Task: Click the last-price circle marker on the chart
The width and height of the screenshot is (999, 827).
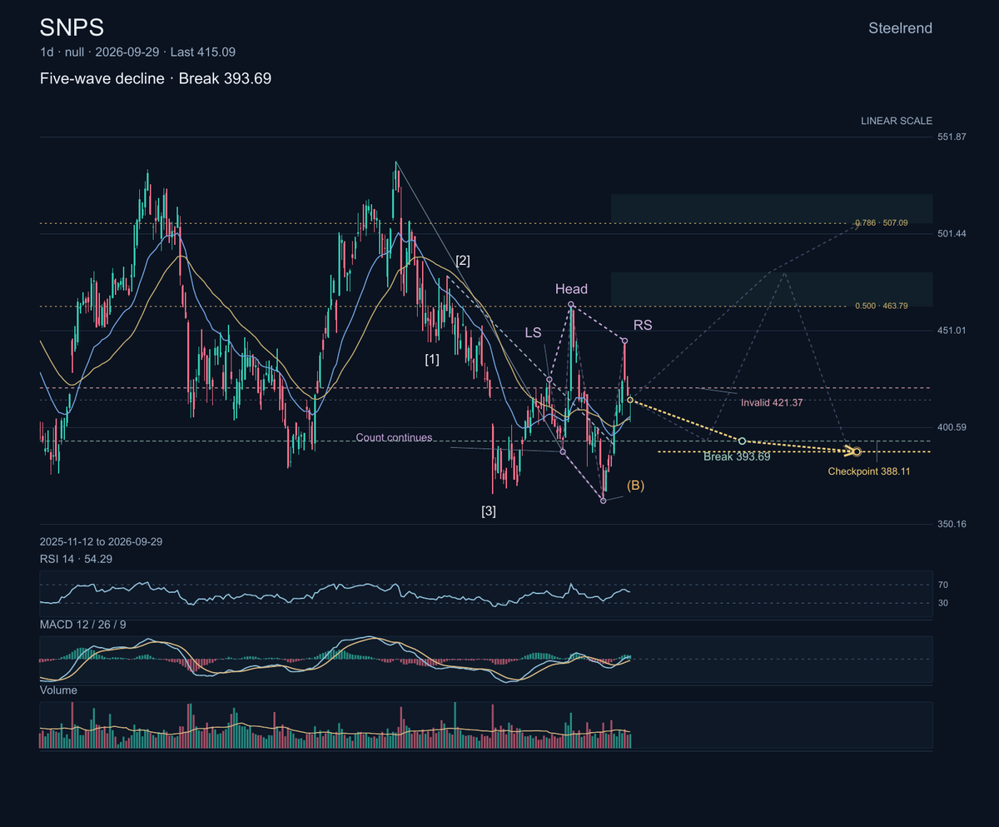Action: 630,400
